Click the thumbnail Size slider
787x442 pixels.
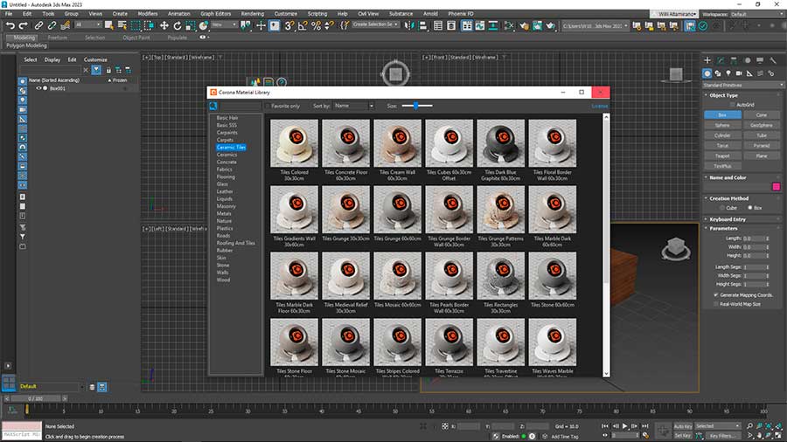tap(417, 106)
